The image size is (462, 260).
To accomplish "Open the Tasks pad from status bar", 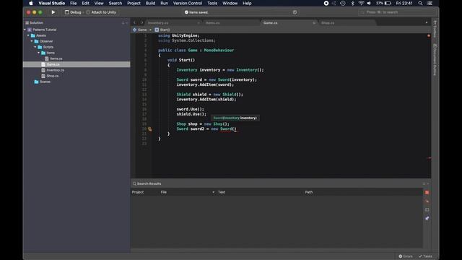I will [425, 256].
